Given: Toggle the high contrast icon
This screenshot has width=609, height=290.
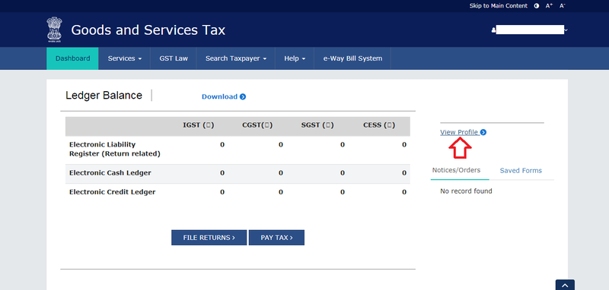Looking at the screenshot, I should (537, 6).
